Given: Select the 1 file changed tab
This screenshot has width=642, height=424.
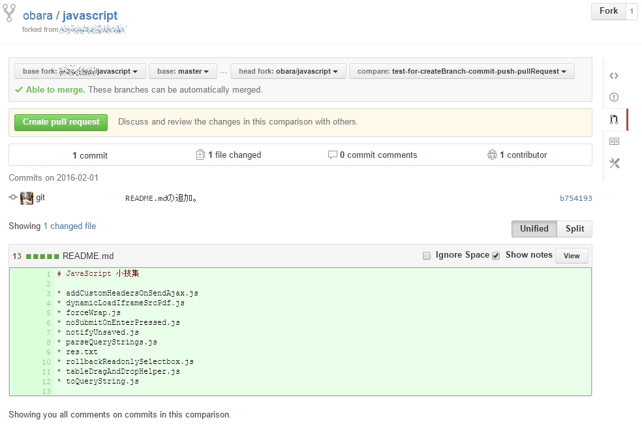Looking at the screenshot, I should pyautogui.click(x=228, y=155).
